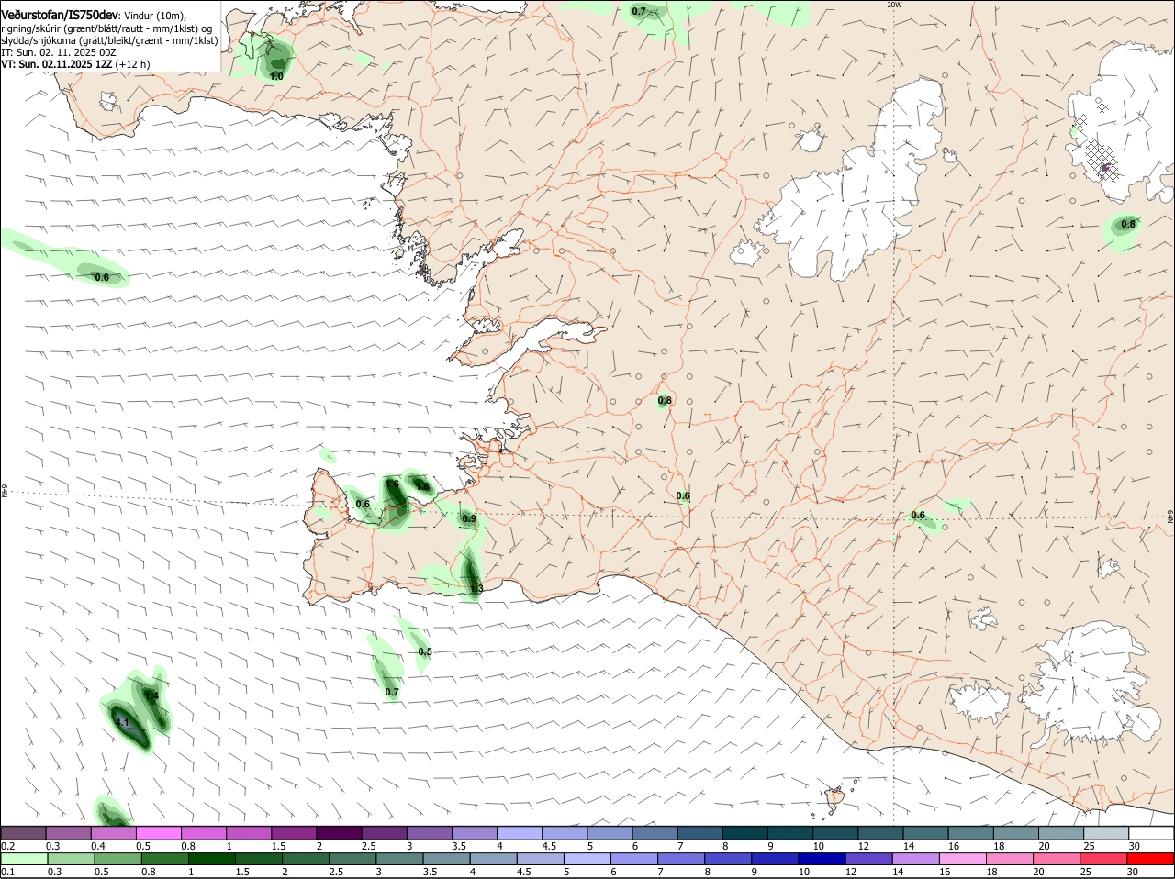Click the upper legend's 0.4 scale label

point(97,846)
